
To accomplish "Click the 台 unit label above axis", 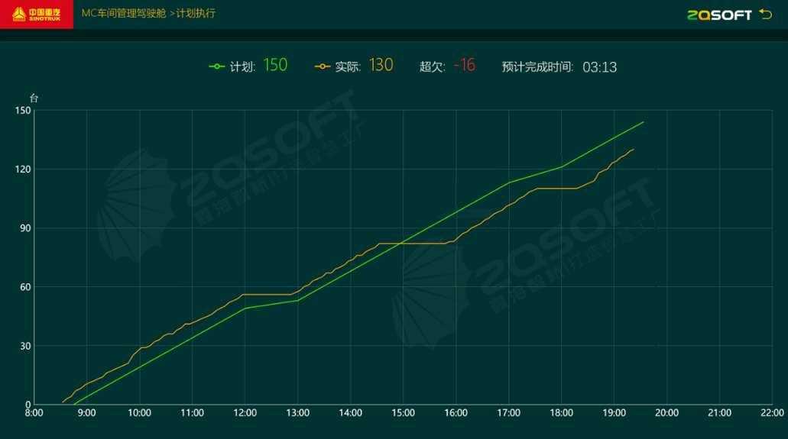I will pos(34,98).
